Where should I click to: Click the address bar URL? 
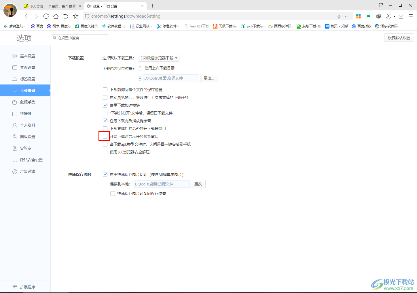click(126, 16)
